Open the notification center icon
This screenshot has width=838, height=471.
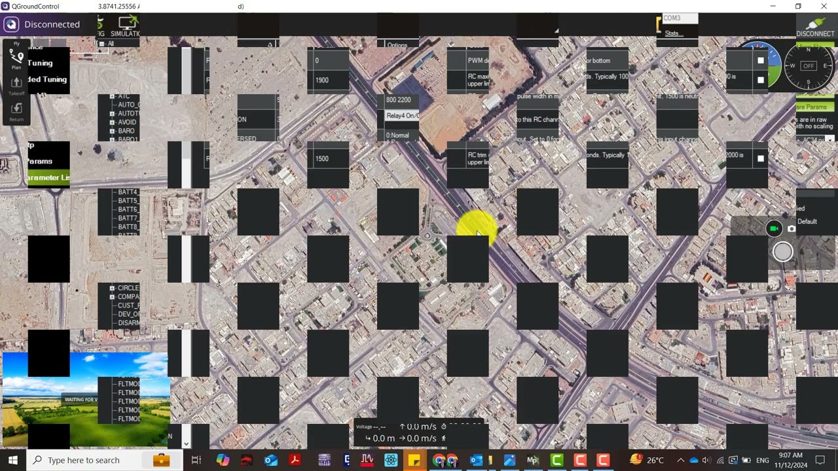tap(820, 461)
